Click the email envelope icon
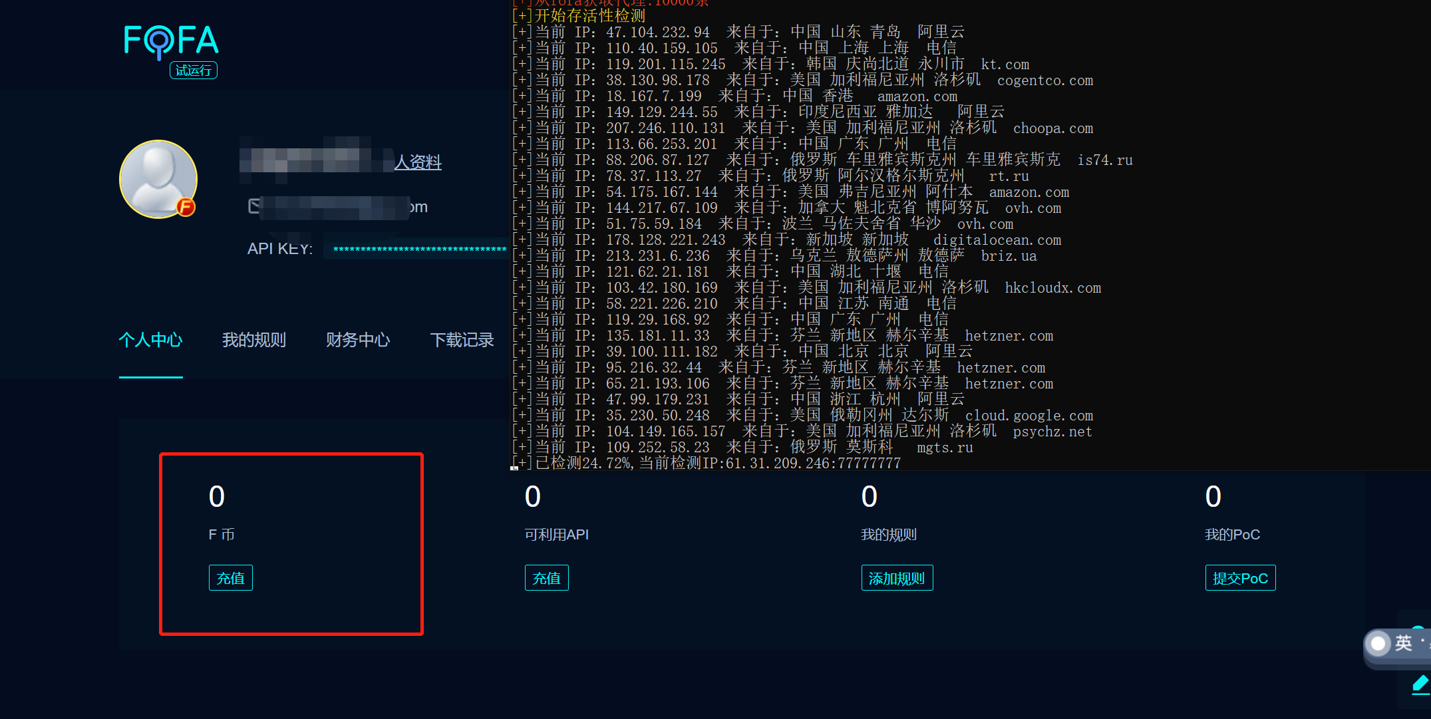Image resolution: width=1431 pixels, height=719 pixels. 254,206
